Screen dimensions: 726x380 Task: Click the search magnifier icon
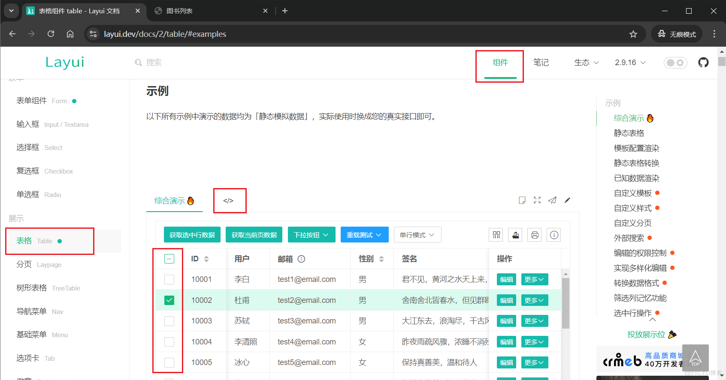point(138,63)
